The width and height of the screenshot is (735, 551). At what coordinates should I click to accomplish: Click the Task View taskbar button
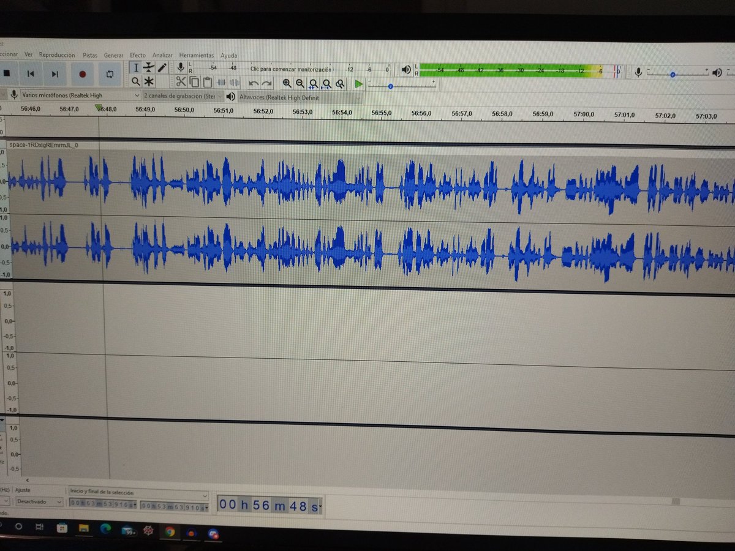(x=39, y=526)
